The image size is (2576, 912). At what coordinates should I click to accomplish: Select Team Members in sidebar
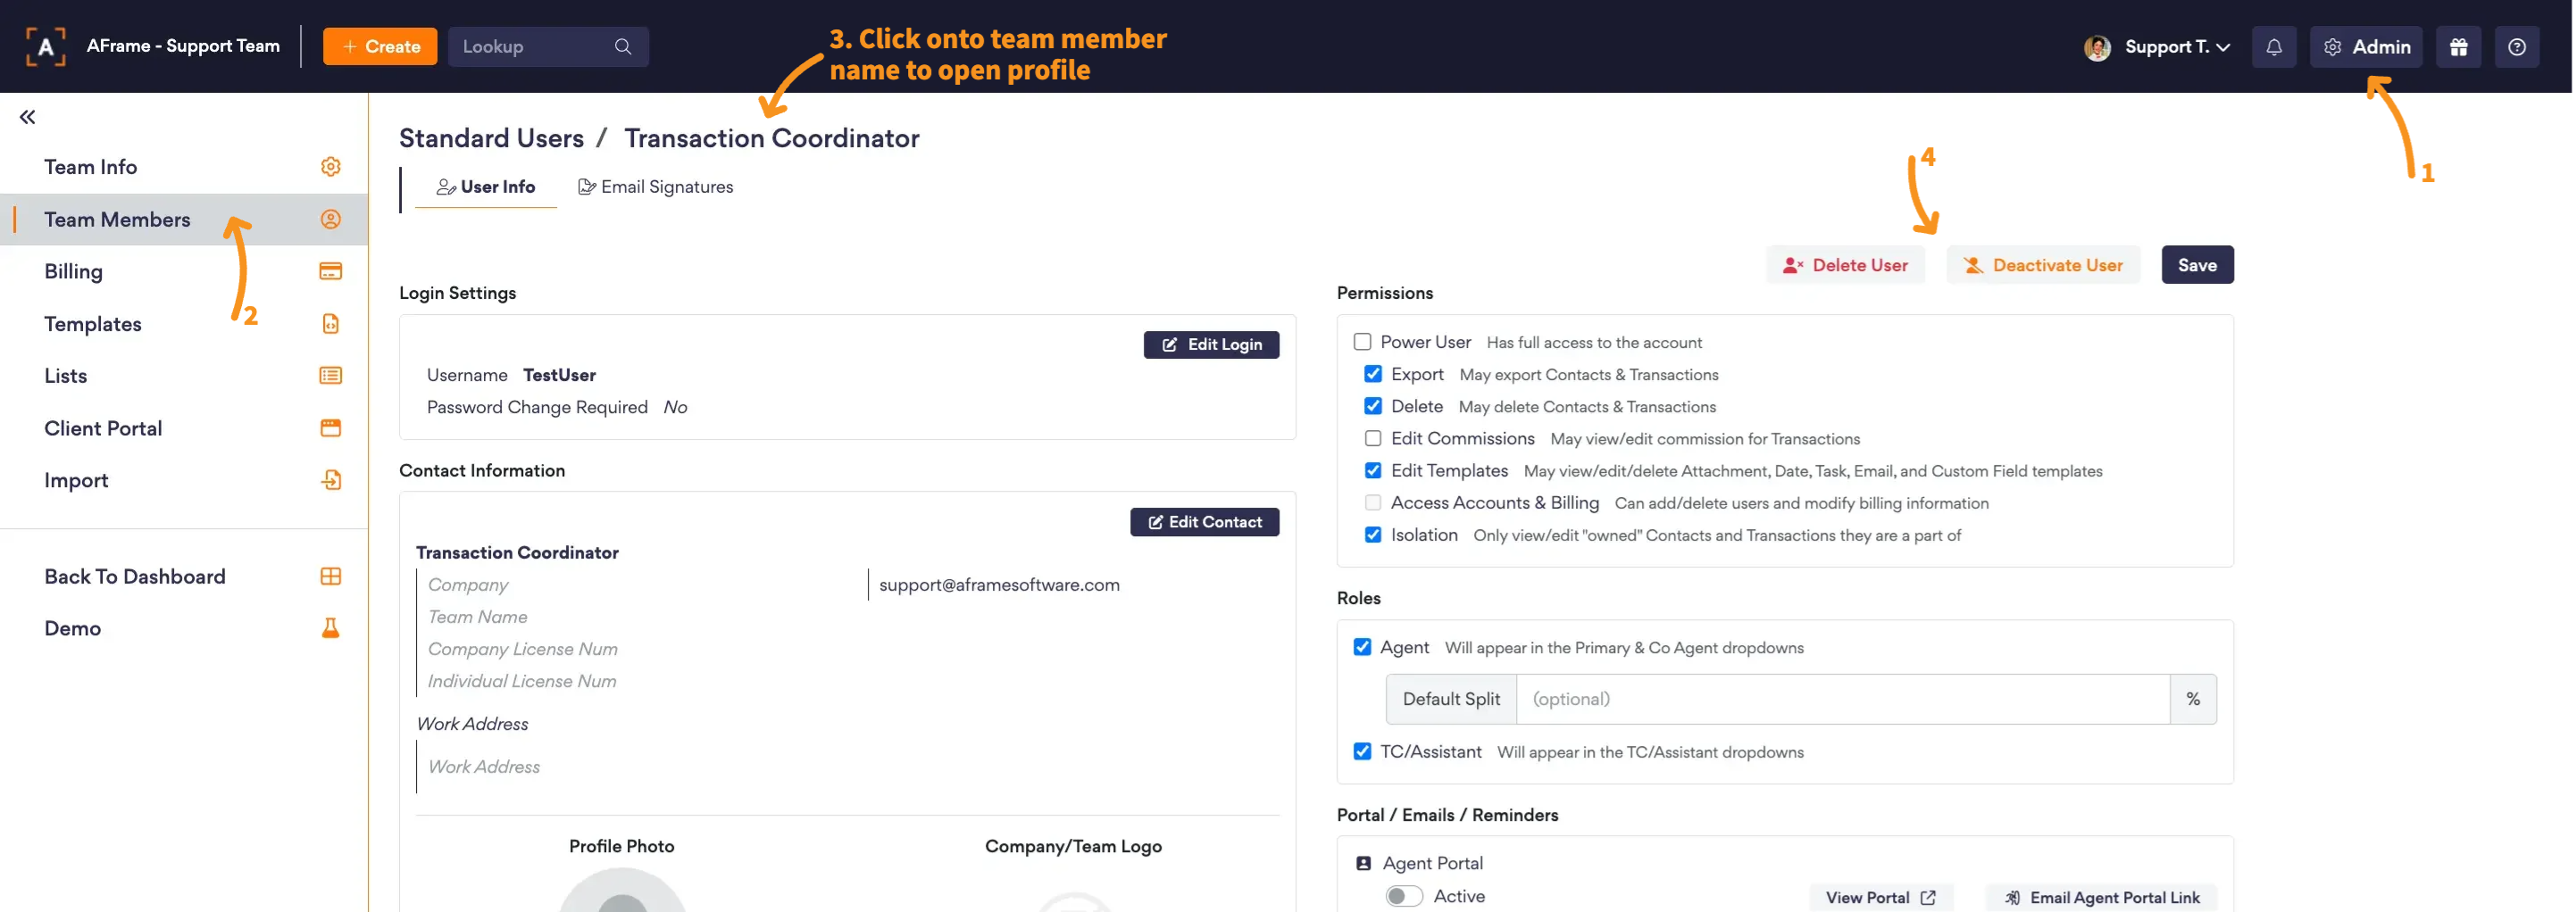[184, 219]
